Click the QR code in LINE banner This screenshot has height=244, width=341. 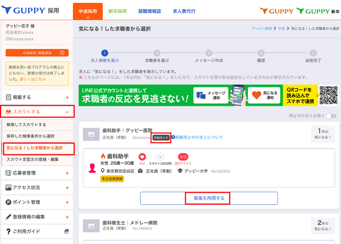[x=329, y=95]
